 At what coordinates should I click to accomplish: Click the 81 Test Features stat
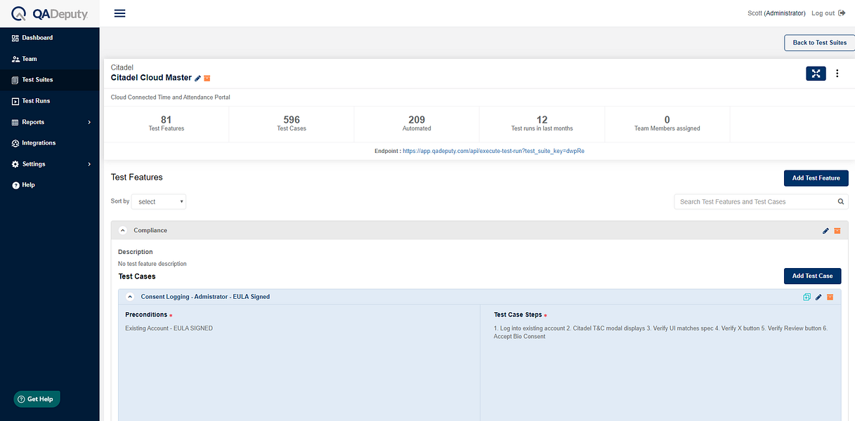167,123
